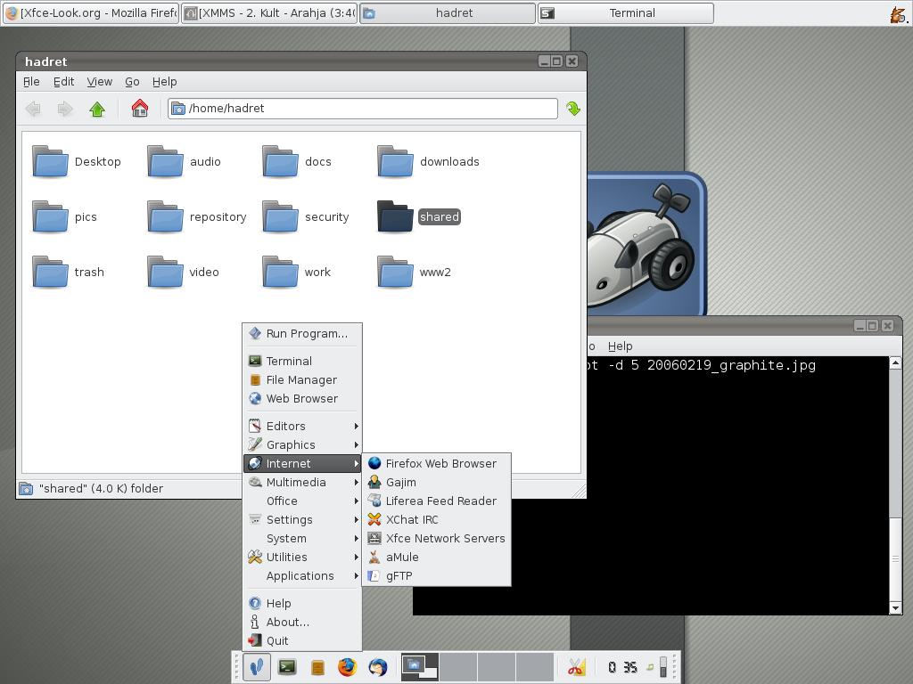Viewport: 913px width, 684px height.
Task: Expand the Applications submenu
Action: [x=303, y=576]
